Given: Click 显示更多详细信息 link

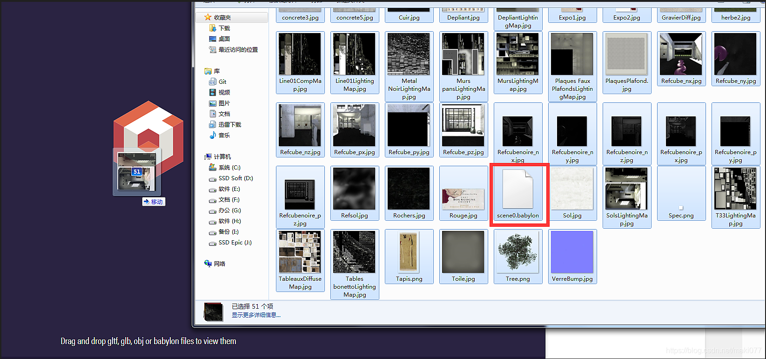Looking at the screenshot, I should [x=256, y=315].
